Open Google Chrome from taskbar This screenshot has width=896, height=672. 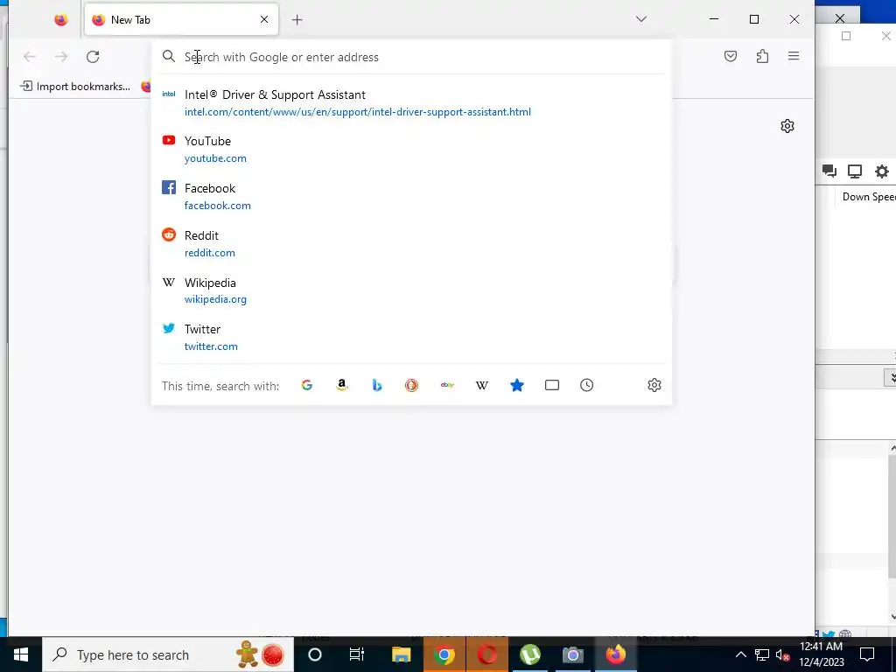click(444, 654)
